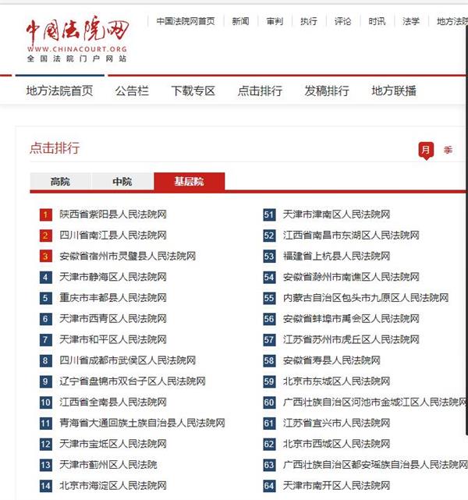Viewport: 468px width, 500px height.
Task: Open 北京市海淀区人民法院网
Action: [113, 486]
